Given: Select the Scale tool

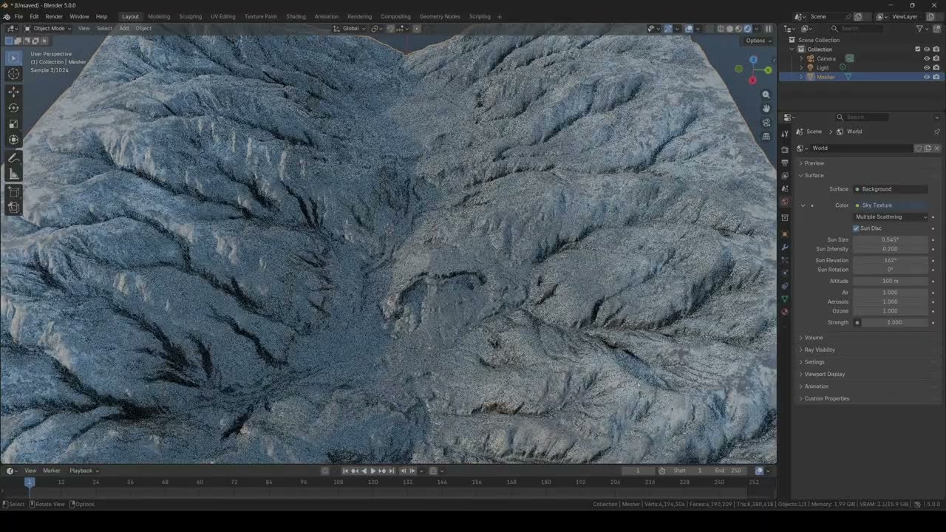Looking at the screenshot, I should coord(13,124).
